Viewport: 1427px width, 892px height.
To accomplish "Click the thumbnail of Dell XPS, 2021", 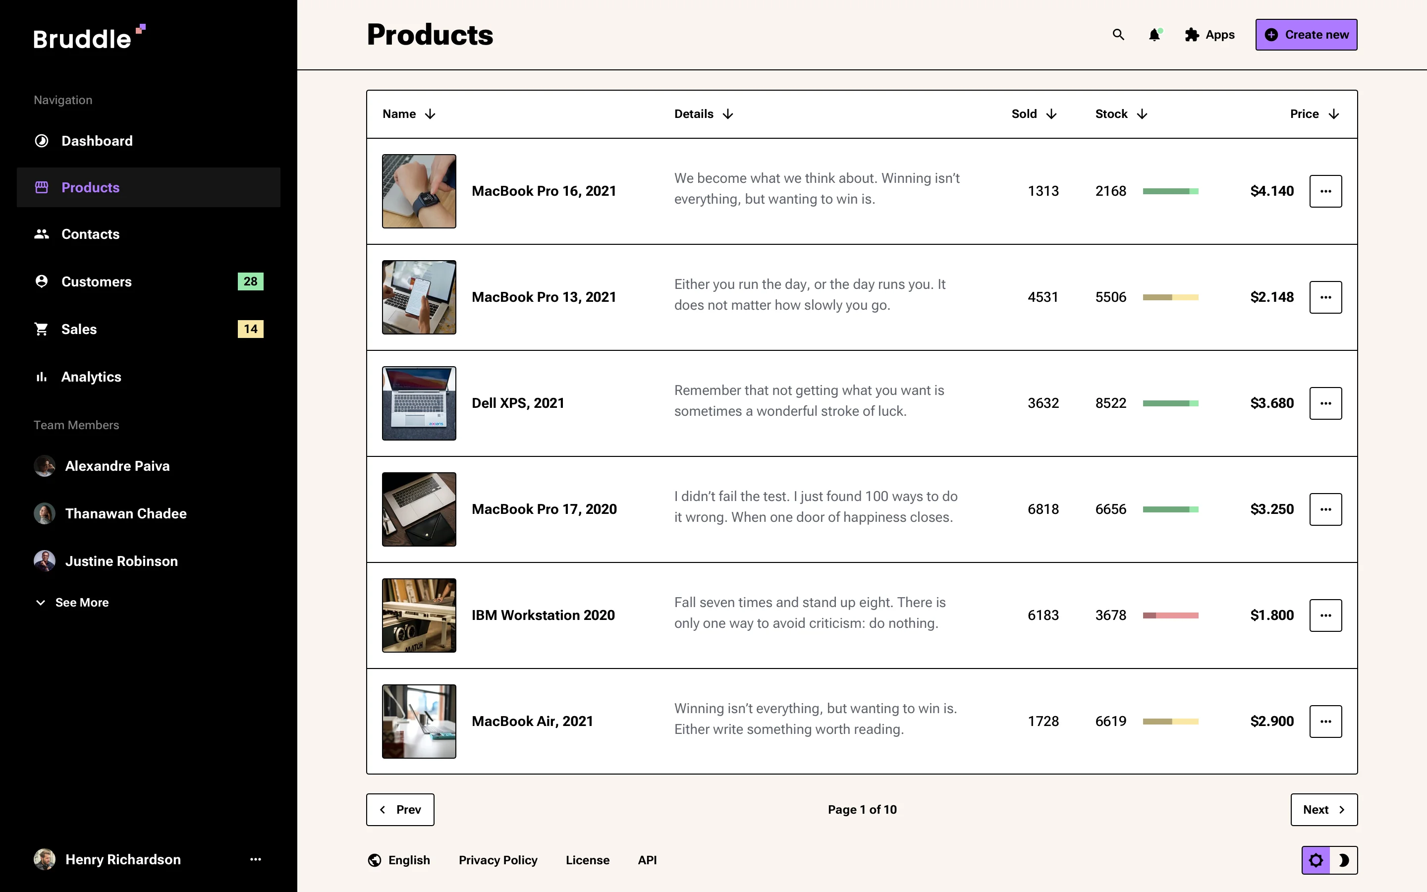I will [x=418, y=403].
